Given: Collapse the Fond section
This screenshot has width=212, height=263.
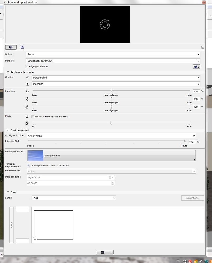Looking at the screenshot, I should pos(8,192).
